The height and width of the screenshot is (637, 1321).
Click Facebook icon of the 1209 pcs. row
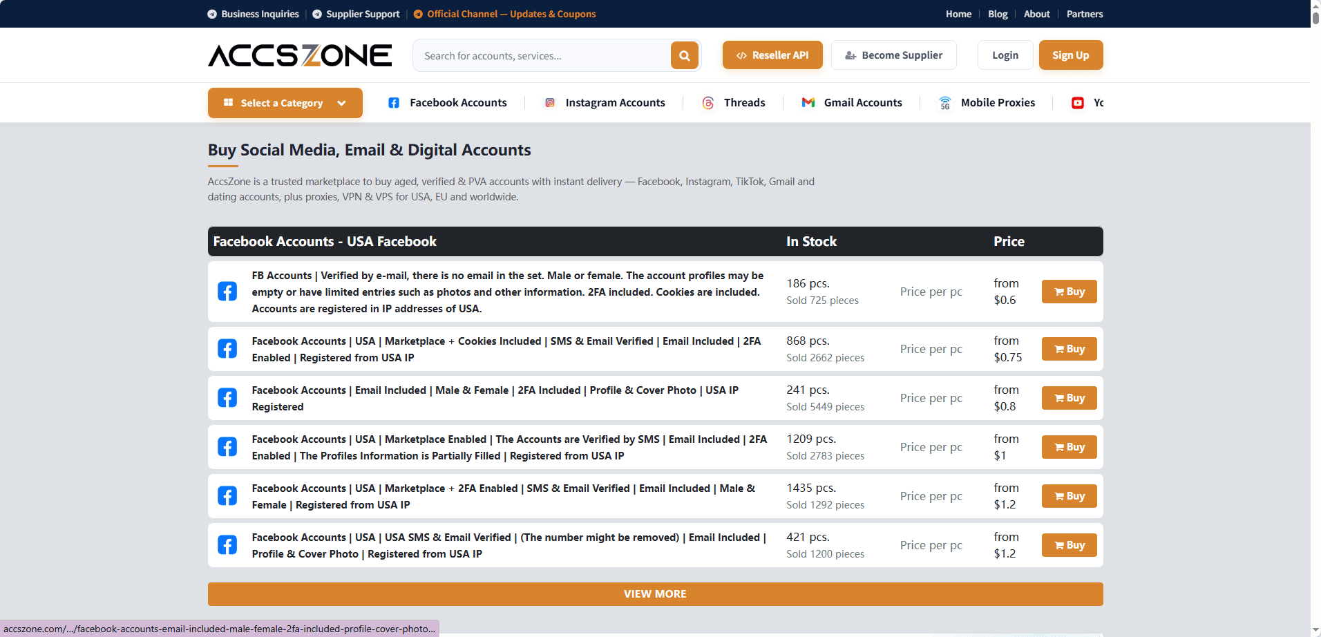click(x=227, y=447)
